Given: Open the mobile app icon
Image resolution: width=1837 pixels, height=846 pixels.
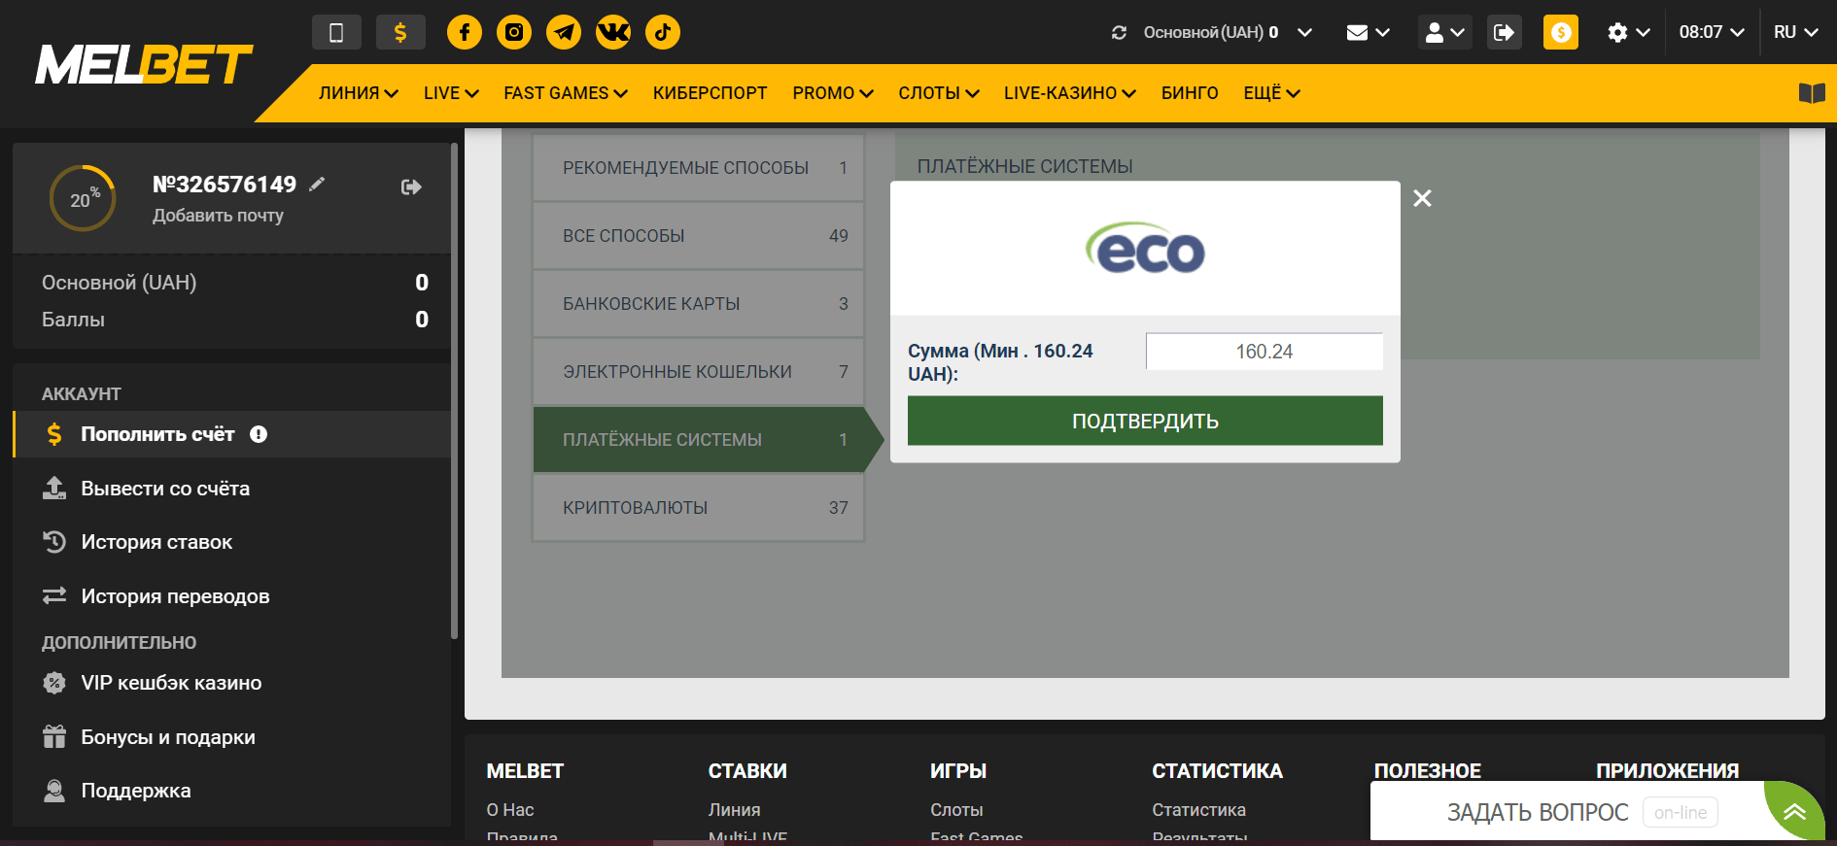Looking at the screenshot, I should click(x=336, y=32).
